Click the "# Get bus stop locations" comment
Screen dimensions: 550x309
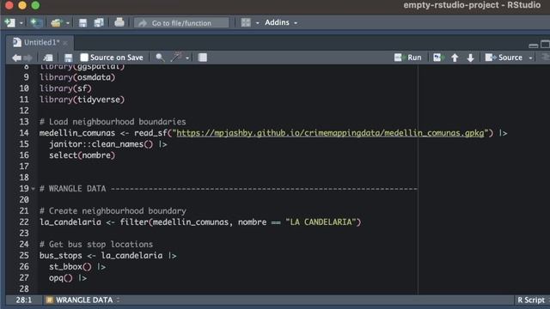(x=96, y=245)
